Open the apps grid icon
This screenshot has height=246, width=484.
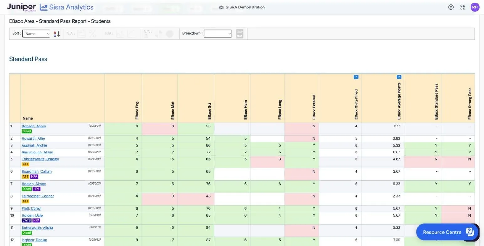[462, 7]
